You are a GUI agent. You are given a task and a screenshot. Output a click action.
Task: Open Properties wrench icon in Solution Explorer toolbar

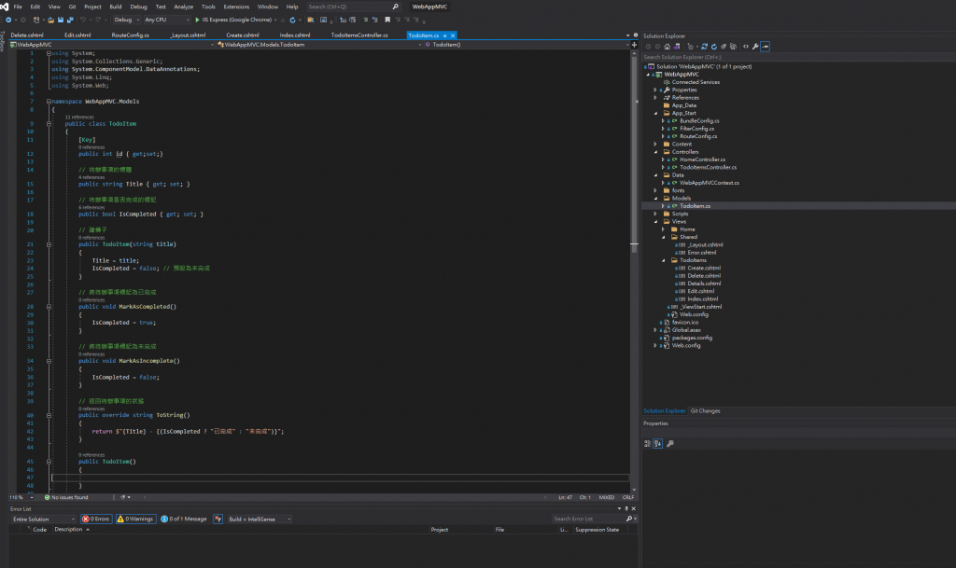point(754,46)
